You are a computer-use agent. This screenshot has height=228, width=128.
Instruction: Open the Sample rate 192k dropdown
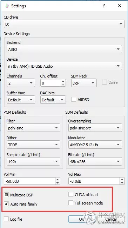[33, 161]
